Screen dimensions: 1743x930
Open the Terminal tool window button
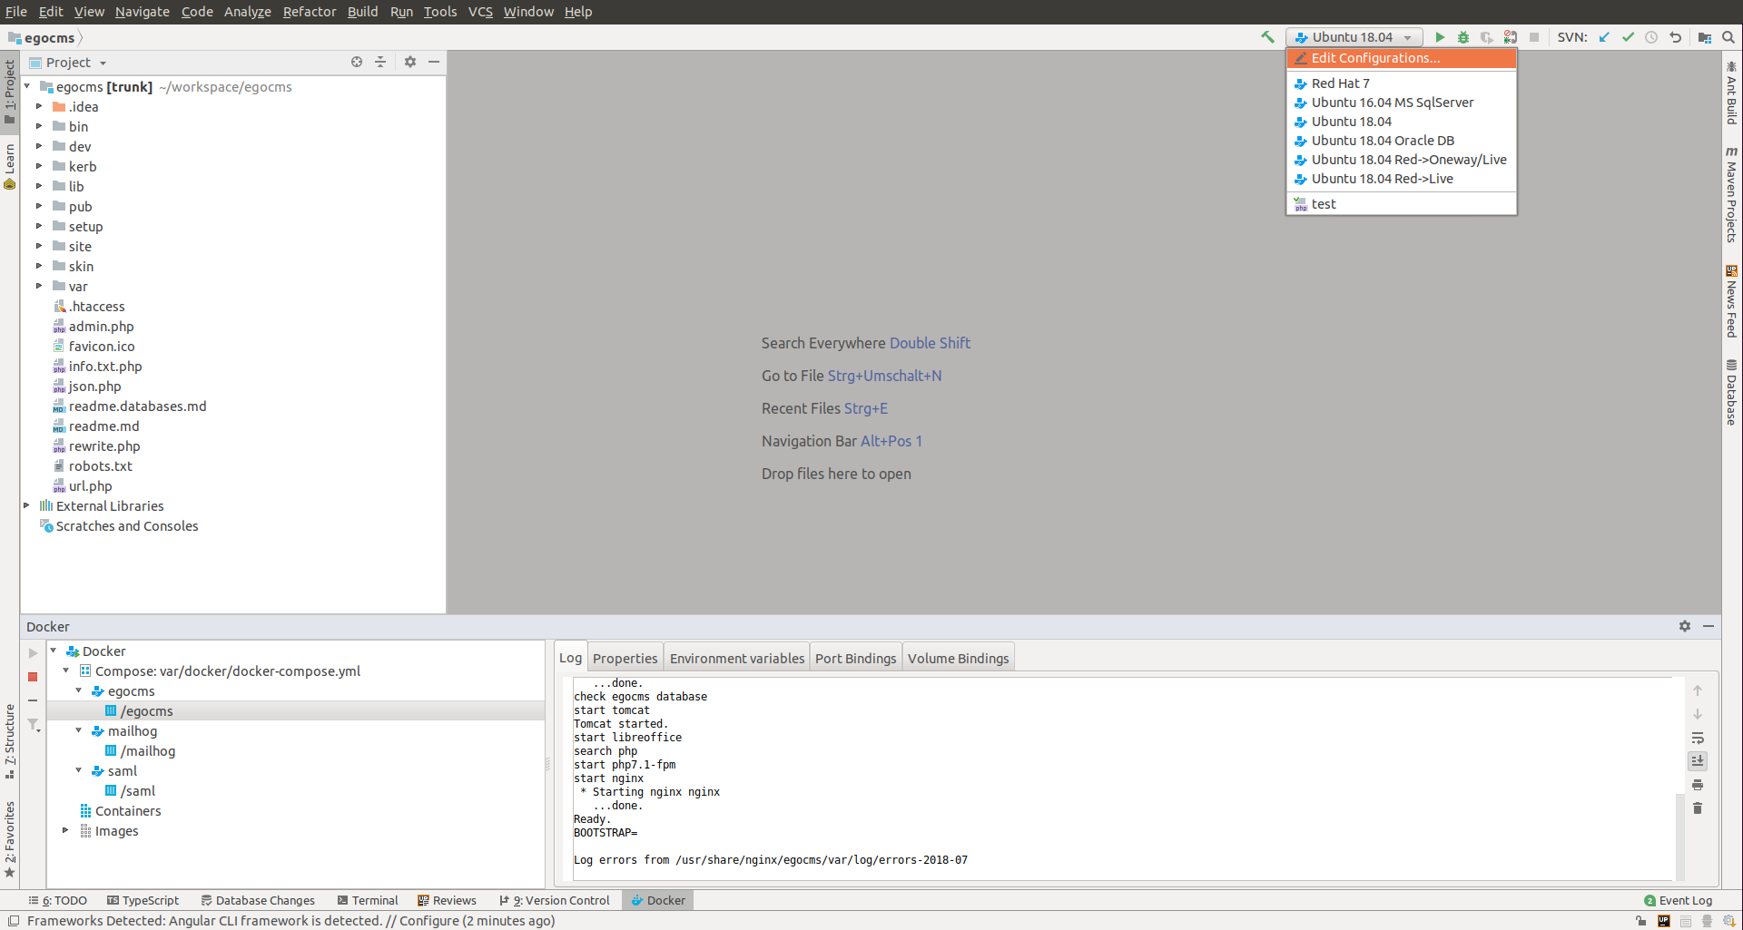368,900
